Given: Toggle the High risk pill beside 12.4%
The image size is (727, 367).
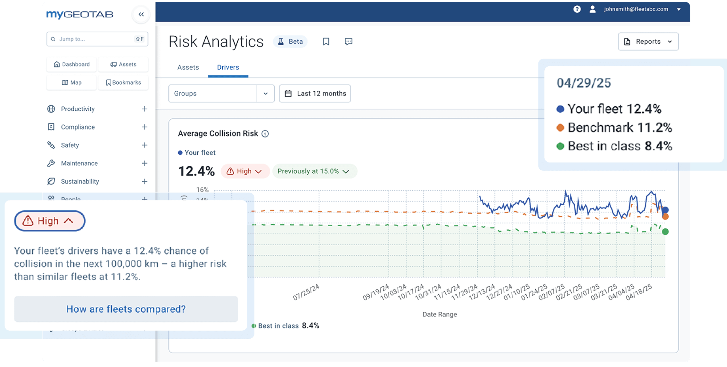Looking at the screenshot, I should (x=245, y=171).
